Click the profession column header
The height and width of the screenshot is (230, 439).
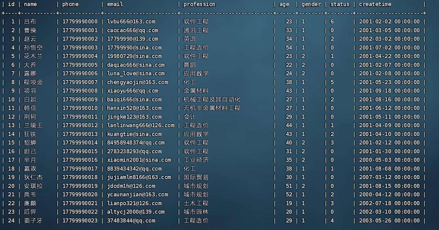[x=199, y=4]
